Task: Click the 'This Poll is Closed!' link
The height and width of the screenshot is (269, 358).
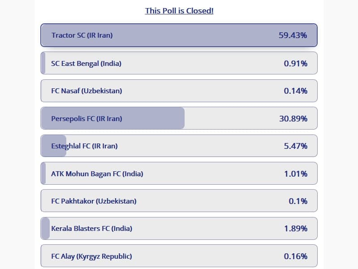Action: tap(179, 11)
